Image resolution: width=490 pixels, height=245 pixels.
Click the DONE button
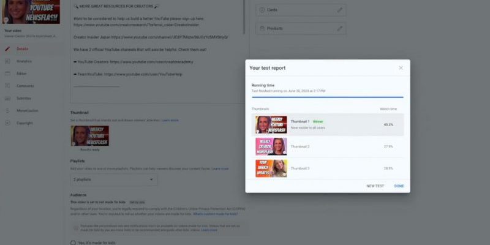[x=399, y=186]
